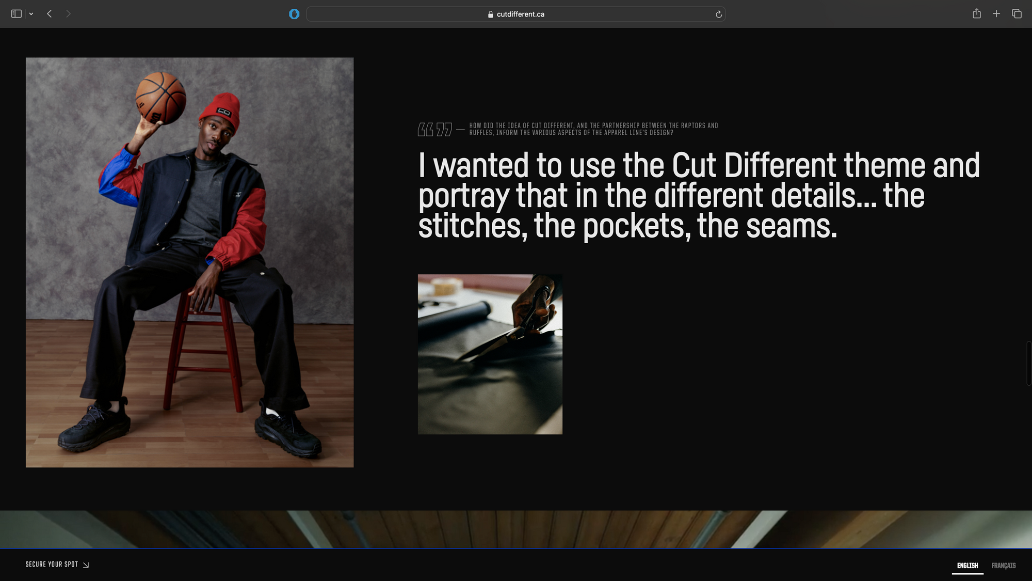Image resolution: width=1032 pixels, height=581 pixels.
Task: Open the sidebar dropdown chevron
Action: tap(31, 14)
